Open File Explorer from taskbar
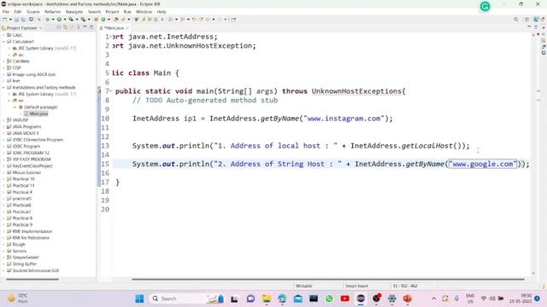The width and height of the screenshot is (547, 307). click(x=267, y=298)
